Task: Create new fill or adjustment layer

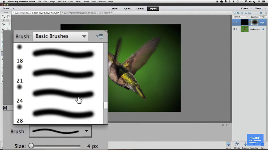Action: tap(238, 13)
